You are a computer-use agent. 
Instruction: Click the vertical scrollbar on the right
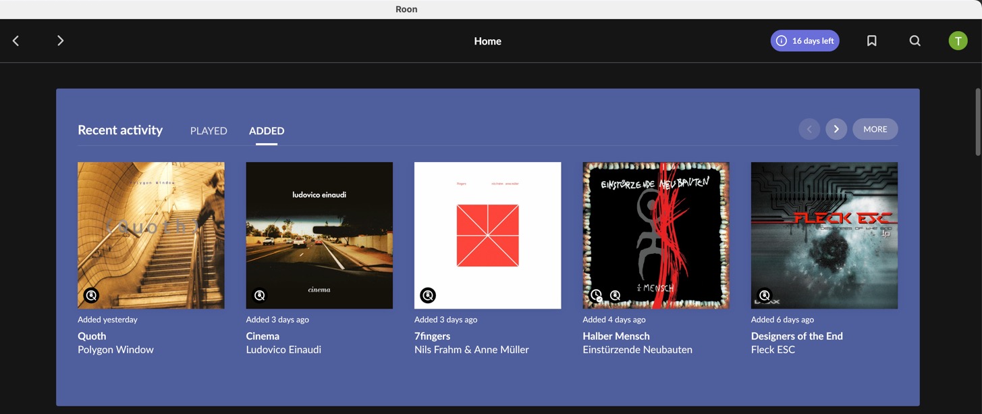(x=978, y=122)
